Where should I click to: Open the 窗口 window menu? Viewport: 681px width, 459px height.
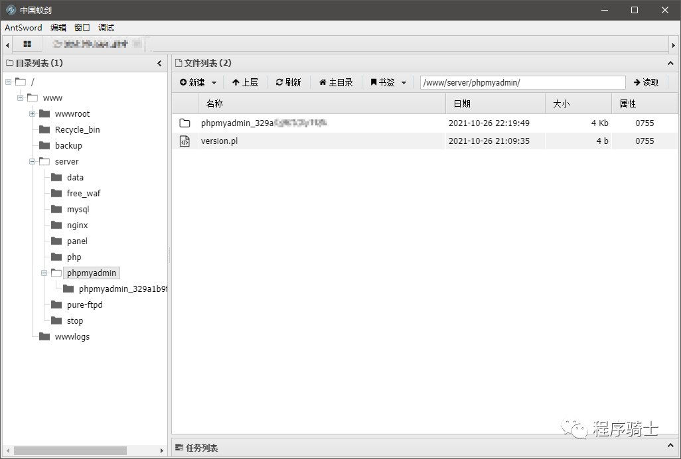tap(82, 28)
